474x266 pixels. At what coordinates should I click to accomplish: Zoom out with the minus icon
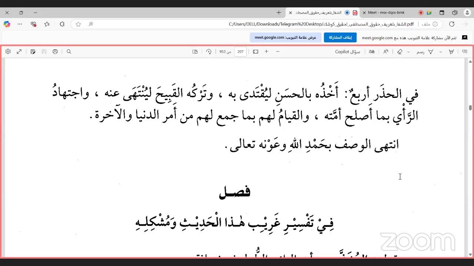(277, 52)
